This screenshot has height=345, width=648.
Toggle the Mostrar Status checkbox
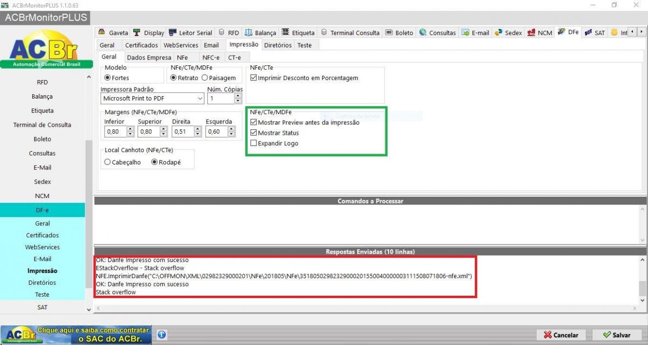point(274,133)
